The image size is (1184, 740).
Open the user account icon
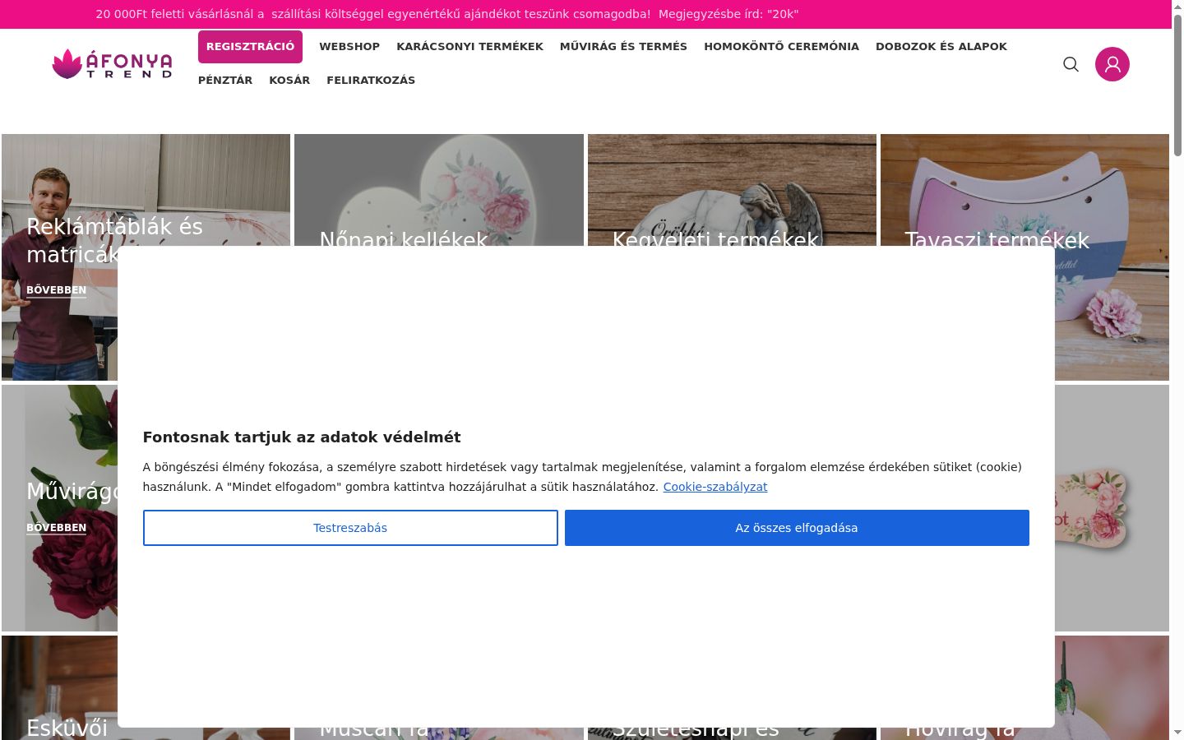1112,64
